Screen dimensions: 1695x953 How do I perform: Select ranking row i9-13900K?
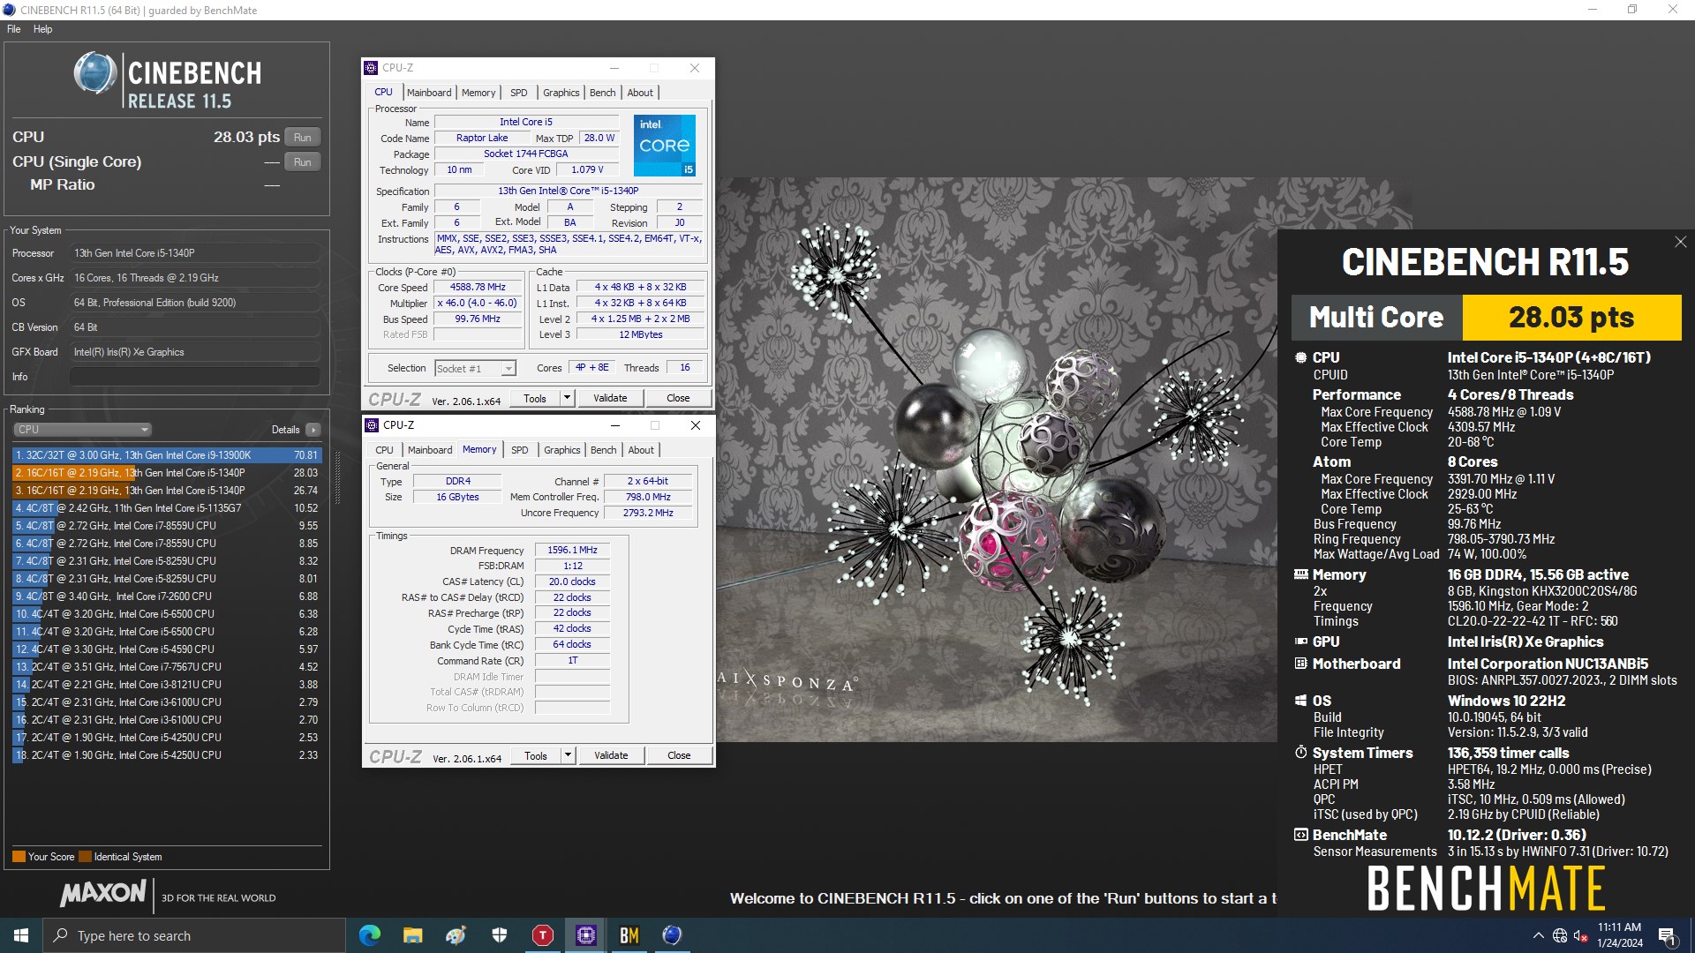[x=167, y=455]
